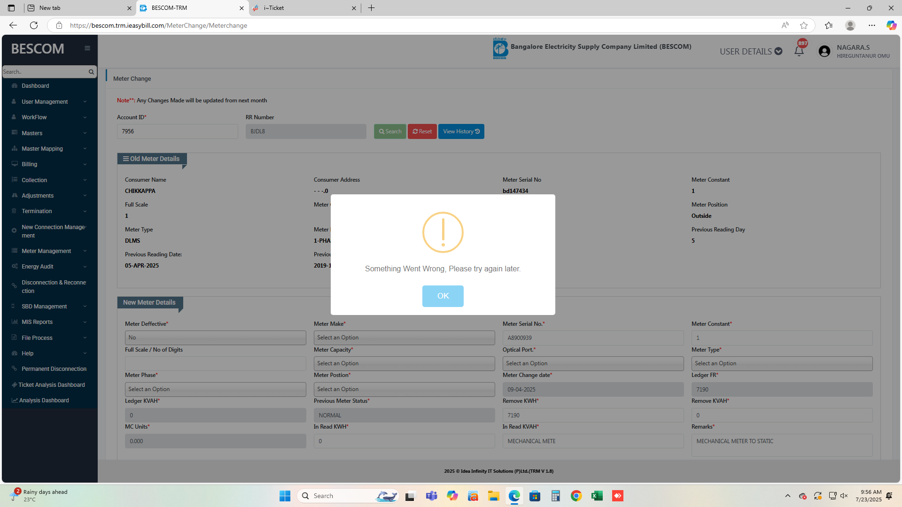Screen dimensions: 902x507
Task: Click the Read aloud icon in address bar
Action: pyautogui.click(x=785, y=25)
